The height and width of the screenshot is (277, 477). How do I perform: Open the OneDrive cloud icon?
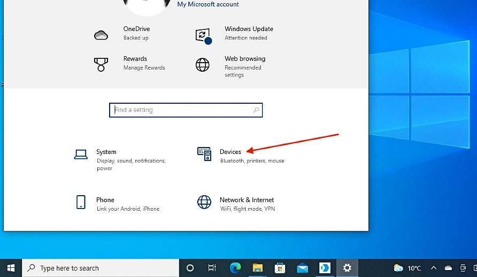pos(101,35)
